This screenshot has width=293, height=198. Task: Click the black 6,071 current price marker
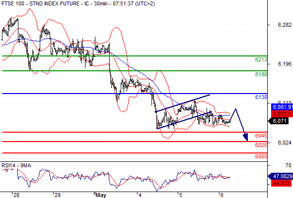279,121
